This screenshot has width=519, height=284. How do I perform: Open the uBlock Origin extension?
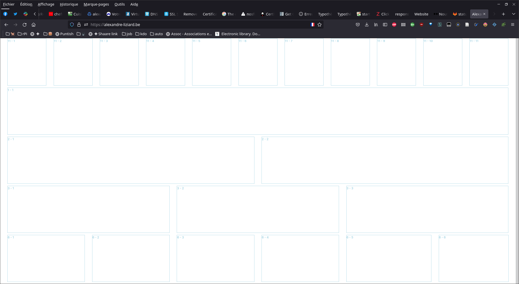[x=422, y=25]
